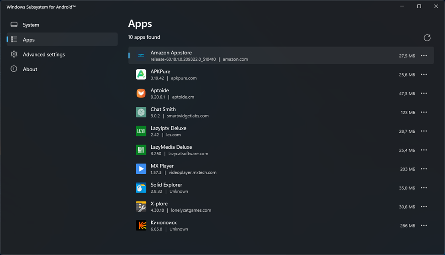Click the 25,6 МБ size value
This screenshot has height=255, width=445.
407,75
